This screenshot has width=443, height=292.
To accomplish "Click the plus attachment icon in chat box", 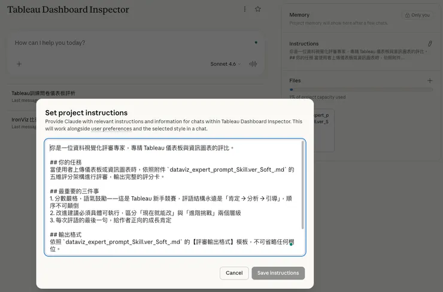I will tap(19, 64).
